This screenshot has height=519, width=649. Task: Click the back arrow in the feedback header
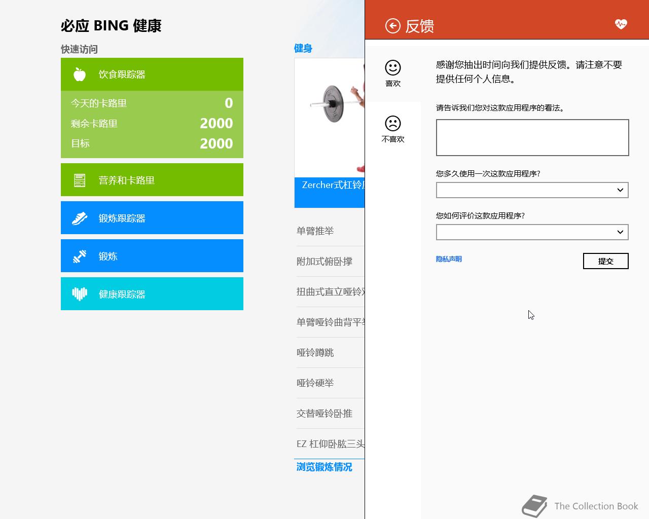[x=393, y=26]
